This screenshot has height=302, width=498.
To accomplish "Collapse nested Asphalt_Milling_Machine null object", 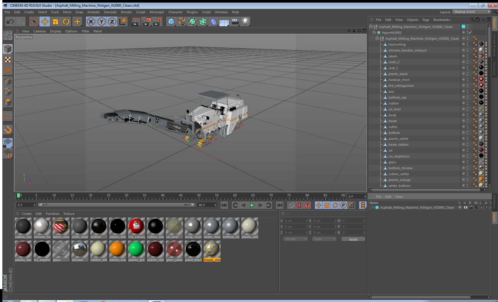I will click(377, 38).
